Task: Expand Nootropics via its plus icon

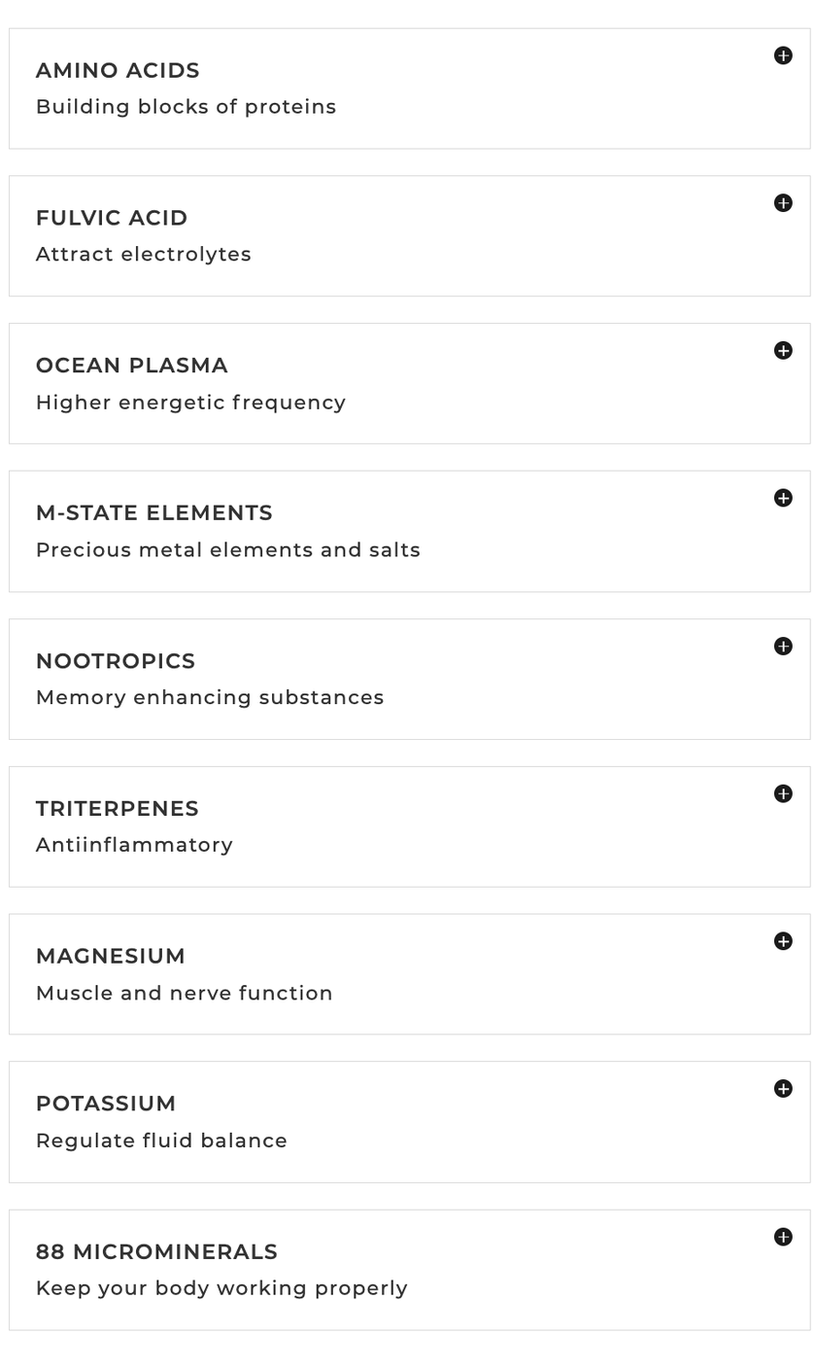Action: pos(783,647)
